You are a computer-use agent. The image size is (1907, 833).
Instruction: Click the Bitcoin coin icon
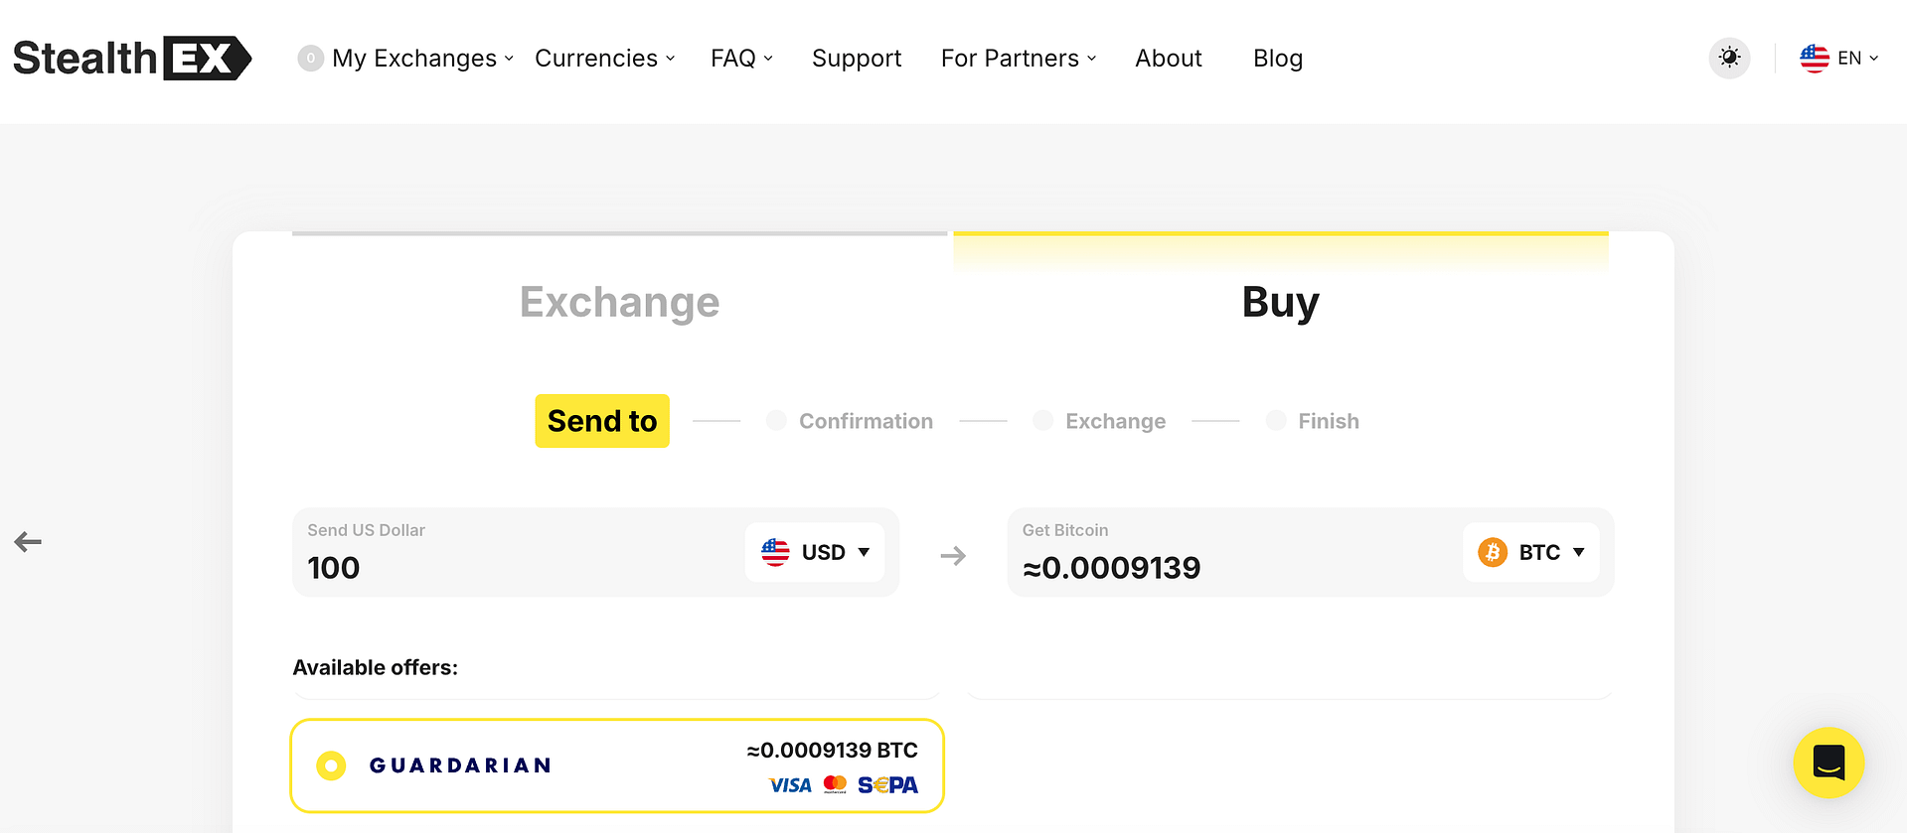(1493, 552)
